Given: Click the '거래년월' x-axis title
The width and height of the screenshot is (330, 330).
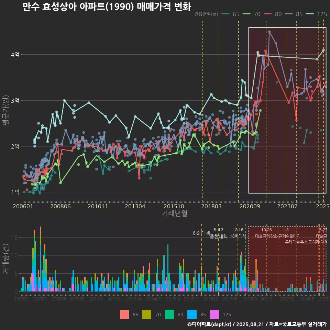Looking at the screenshot, I should pyautogui.click(x=175, y=213).
